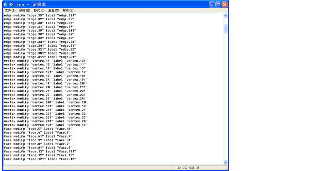Maximize the Notepad window
The height and width of the screenshot is (171, 322).
(218, 5)
